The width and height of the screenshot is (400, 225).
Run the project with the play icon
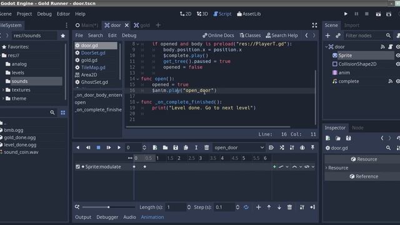346,14
